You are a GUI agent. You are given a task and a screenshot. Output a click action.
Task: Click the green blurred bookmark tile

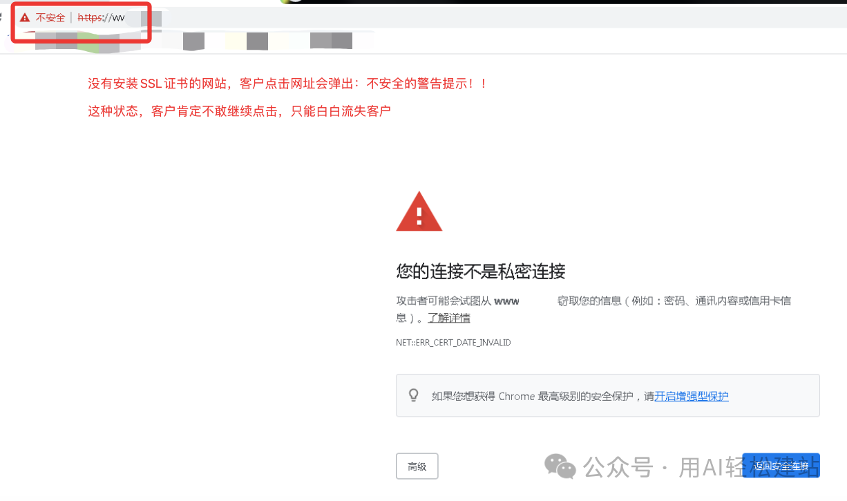pyautogui.click(x=88, y=41)
